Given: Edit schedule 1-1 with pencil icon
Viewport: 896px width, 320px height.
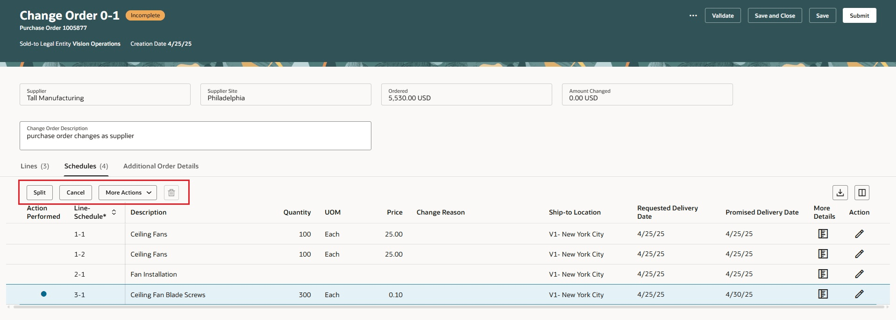Looking at the screenshot, I should click(x=859, y=234).
